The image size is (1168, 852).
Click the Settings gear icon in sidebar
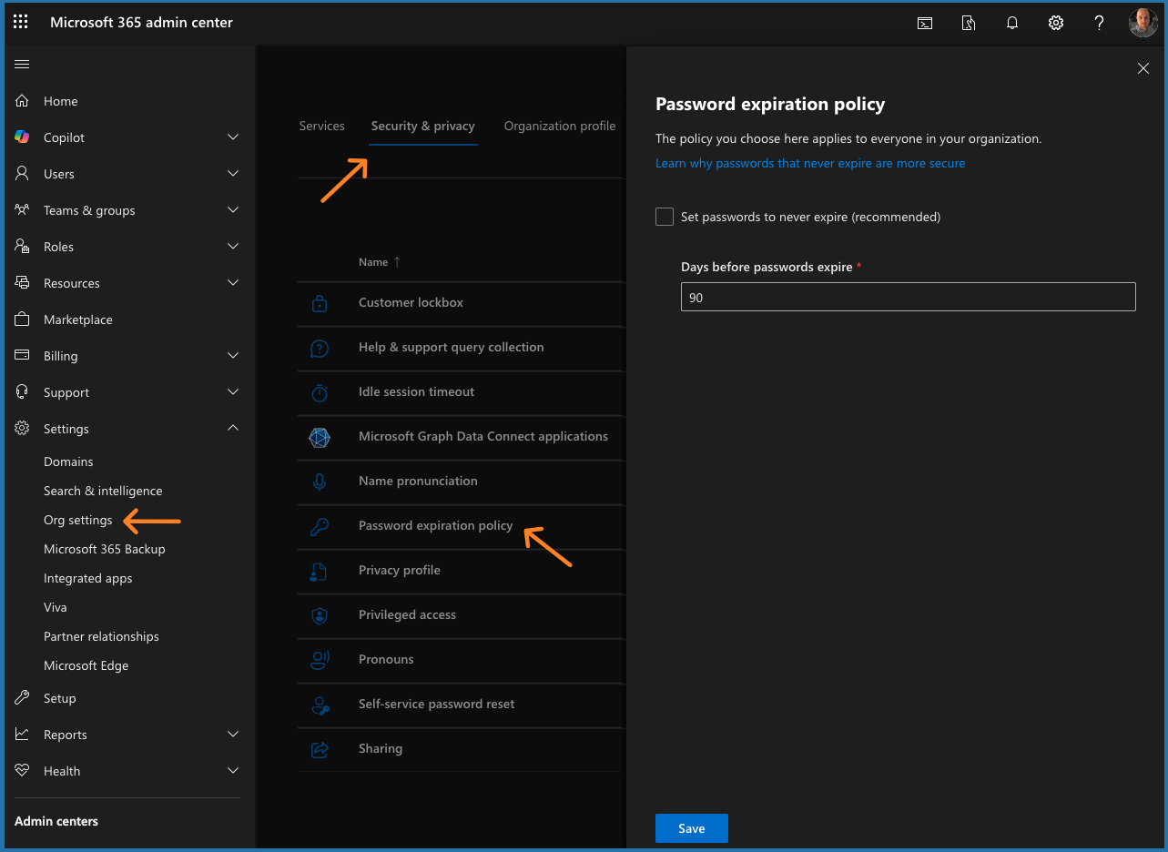click(x=23, y=429)
